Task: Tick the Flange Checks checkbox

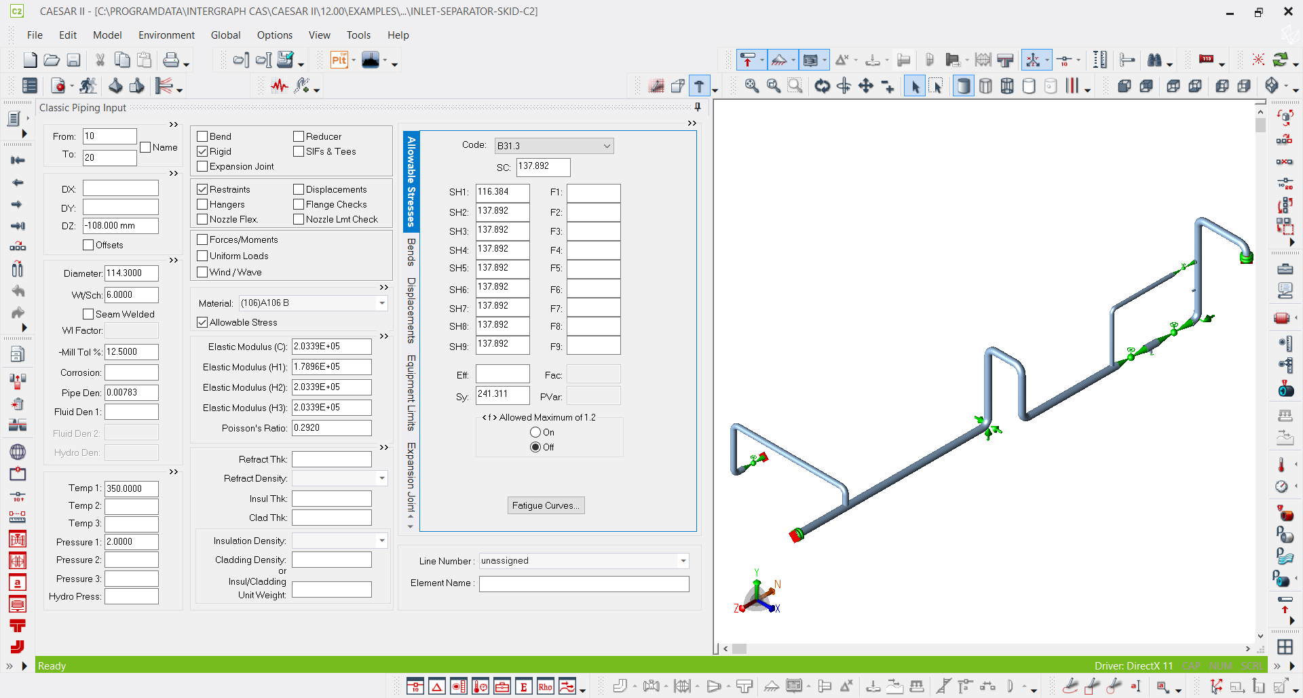Action: [299, 204]
